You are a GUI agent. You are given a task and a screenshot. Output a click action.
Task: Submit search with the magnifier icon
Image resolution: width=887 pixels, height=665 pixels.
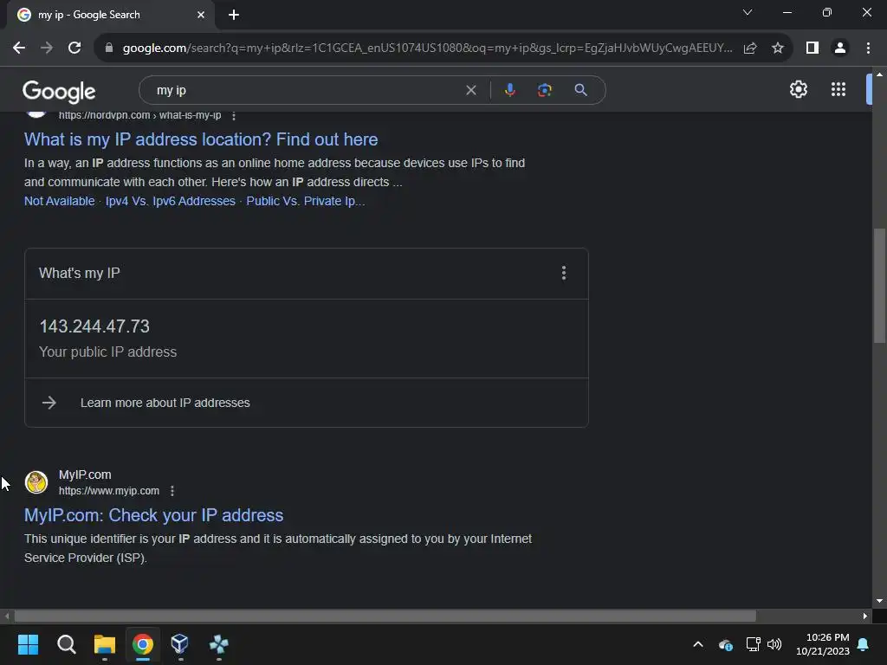pyautogui.click(x=581, y=90)
